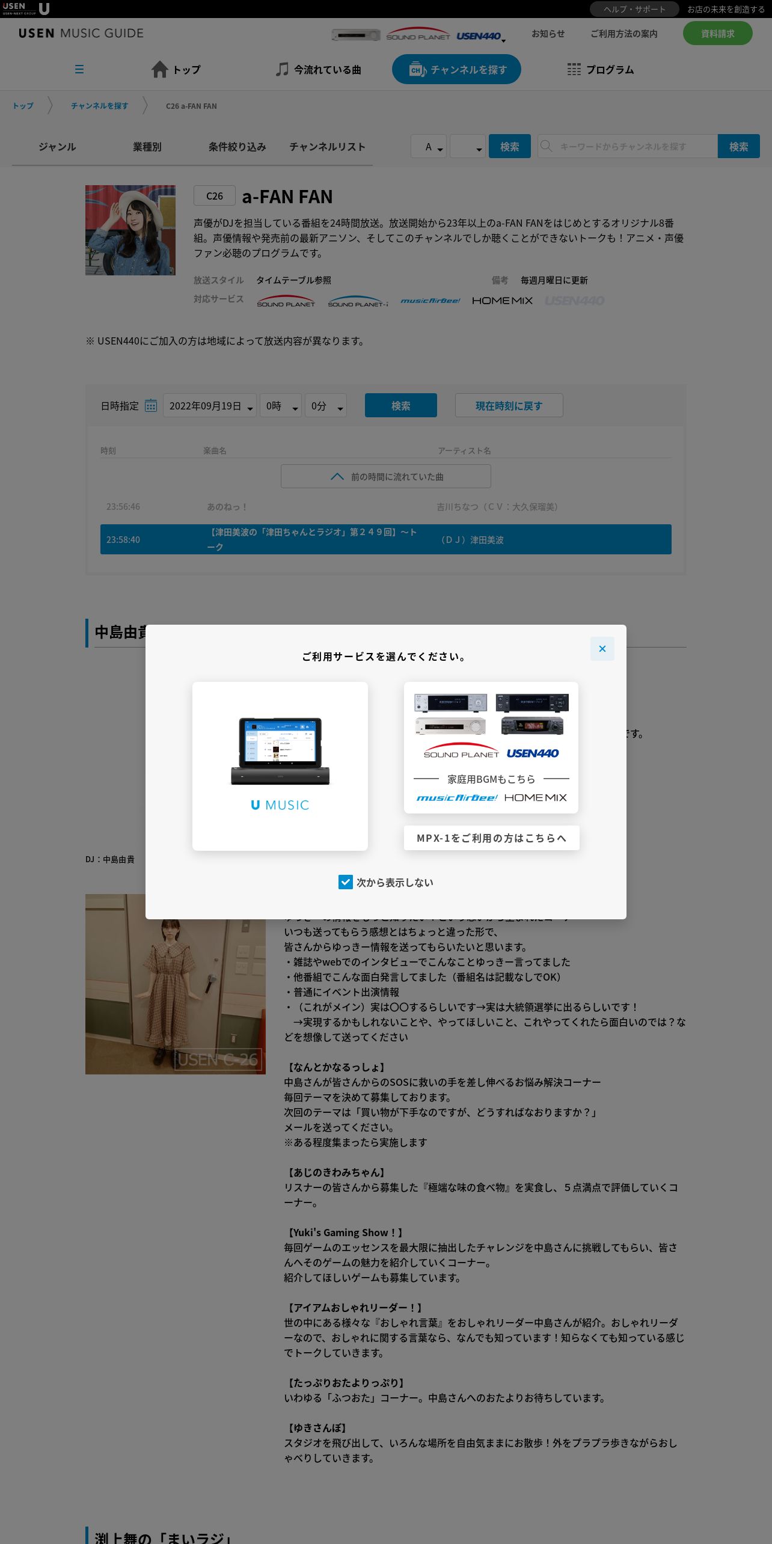Open the 0時 hour dropdown
The width and height of the screenshot is (772, 1544).
coord(281,405)
